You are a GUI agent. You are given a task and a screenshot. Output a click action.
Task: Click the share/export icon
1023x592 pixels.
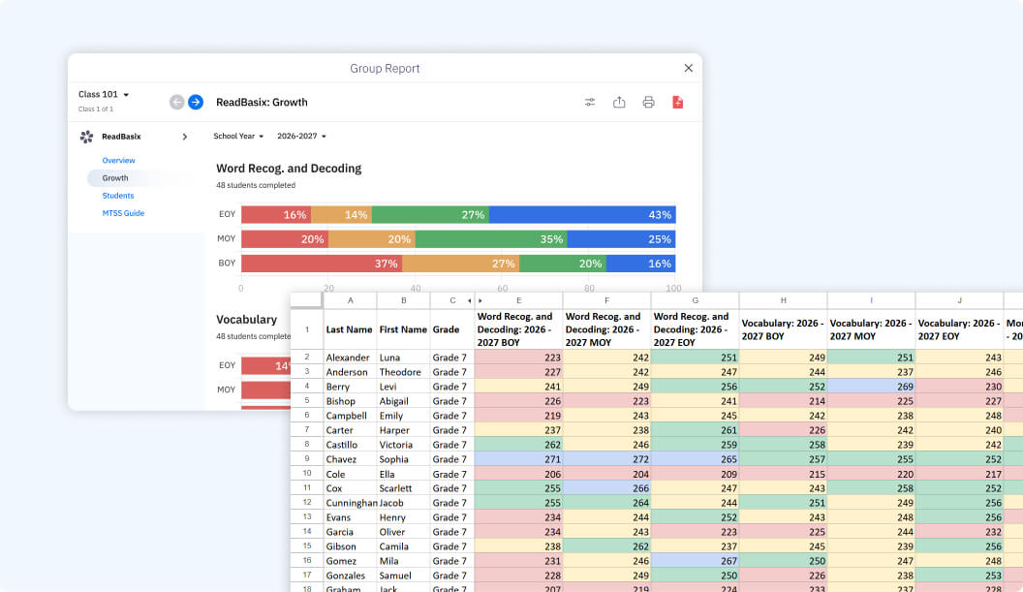tap(619, 102)
